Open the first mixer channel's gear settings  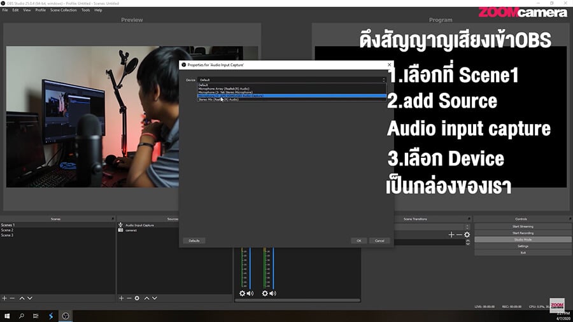242,293
